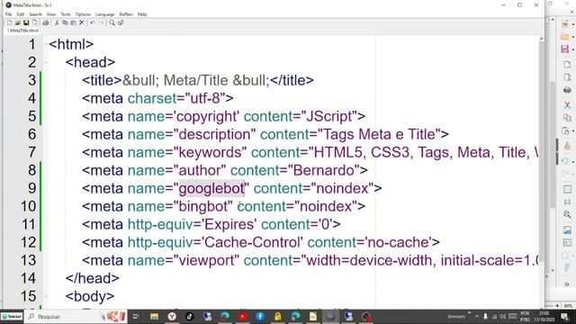This screenshot has width=576, height=324.
Task: Collapse the head fold marker on line 2
Action: click(x=46, y=62)
